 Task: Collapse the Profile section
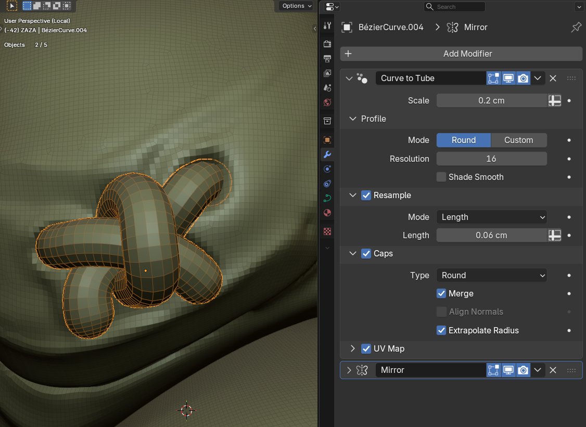click(x=352, y=119)
